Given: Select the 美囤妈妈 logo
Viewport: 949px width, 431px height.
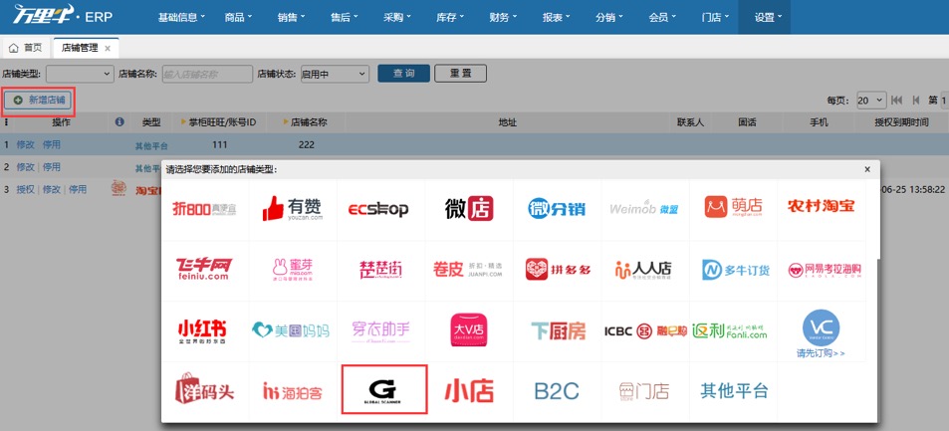Looking at the screenshot, I should click(291, 330).
